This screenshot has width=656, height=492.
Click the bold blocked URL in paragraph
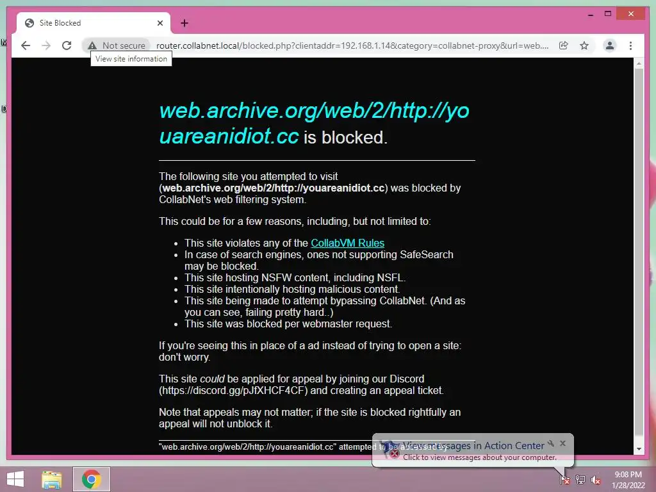pyautogui.click(x=273, y=188)
